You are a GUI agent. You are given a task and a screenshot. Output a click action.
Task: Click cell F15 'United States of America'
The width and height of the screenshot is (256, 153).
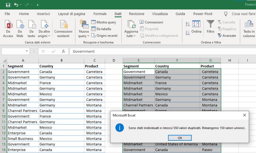tap(177, 144)
